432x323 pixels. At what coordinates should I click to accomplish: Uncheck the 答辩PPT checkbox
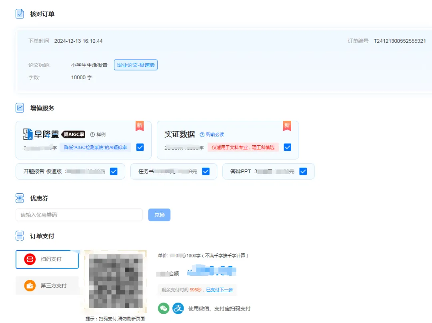303,171
